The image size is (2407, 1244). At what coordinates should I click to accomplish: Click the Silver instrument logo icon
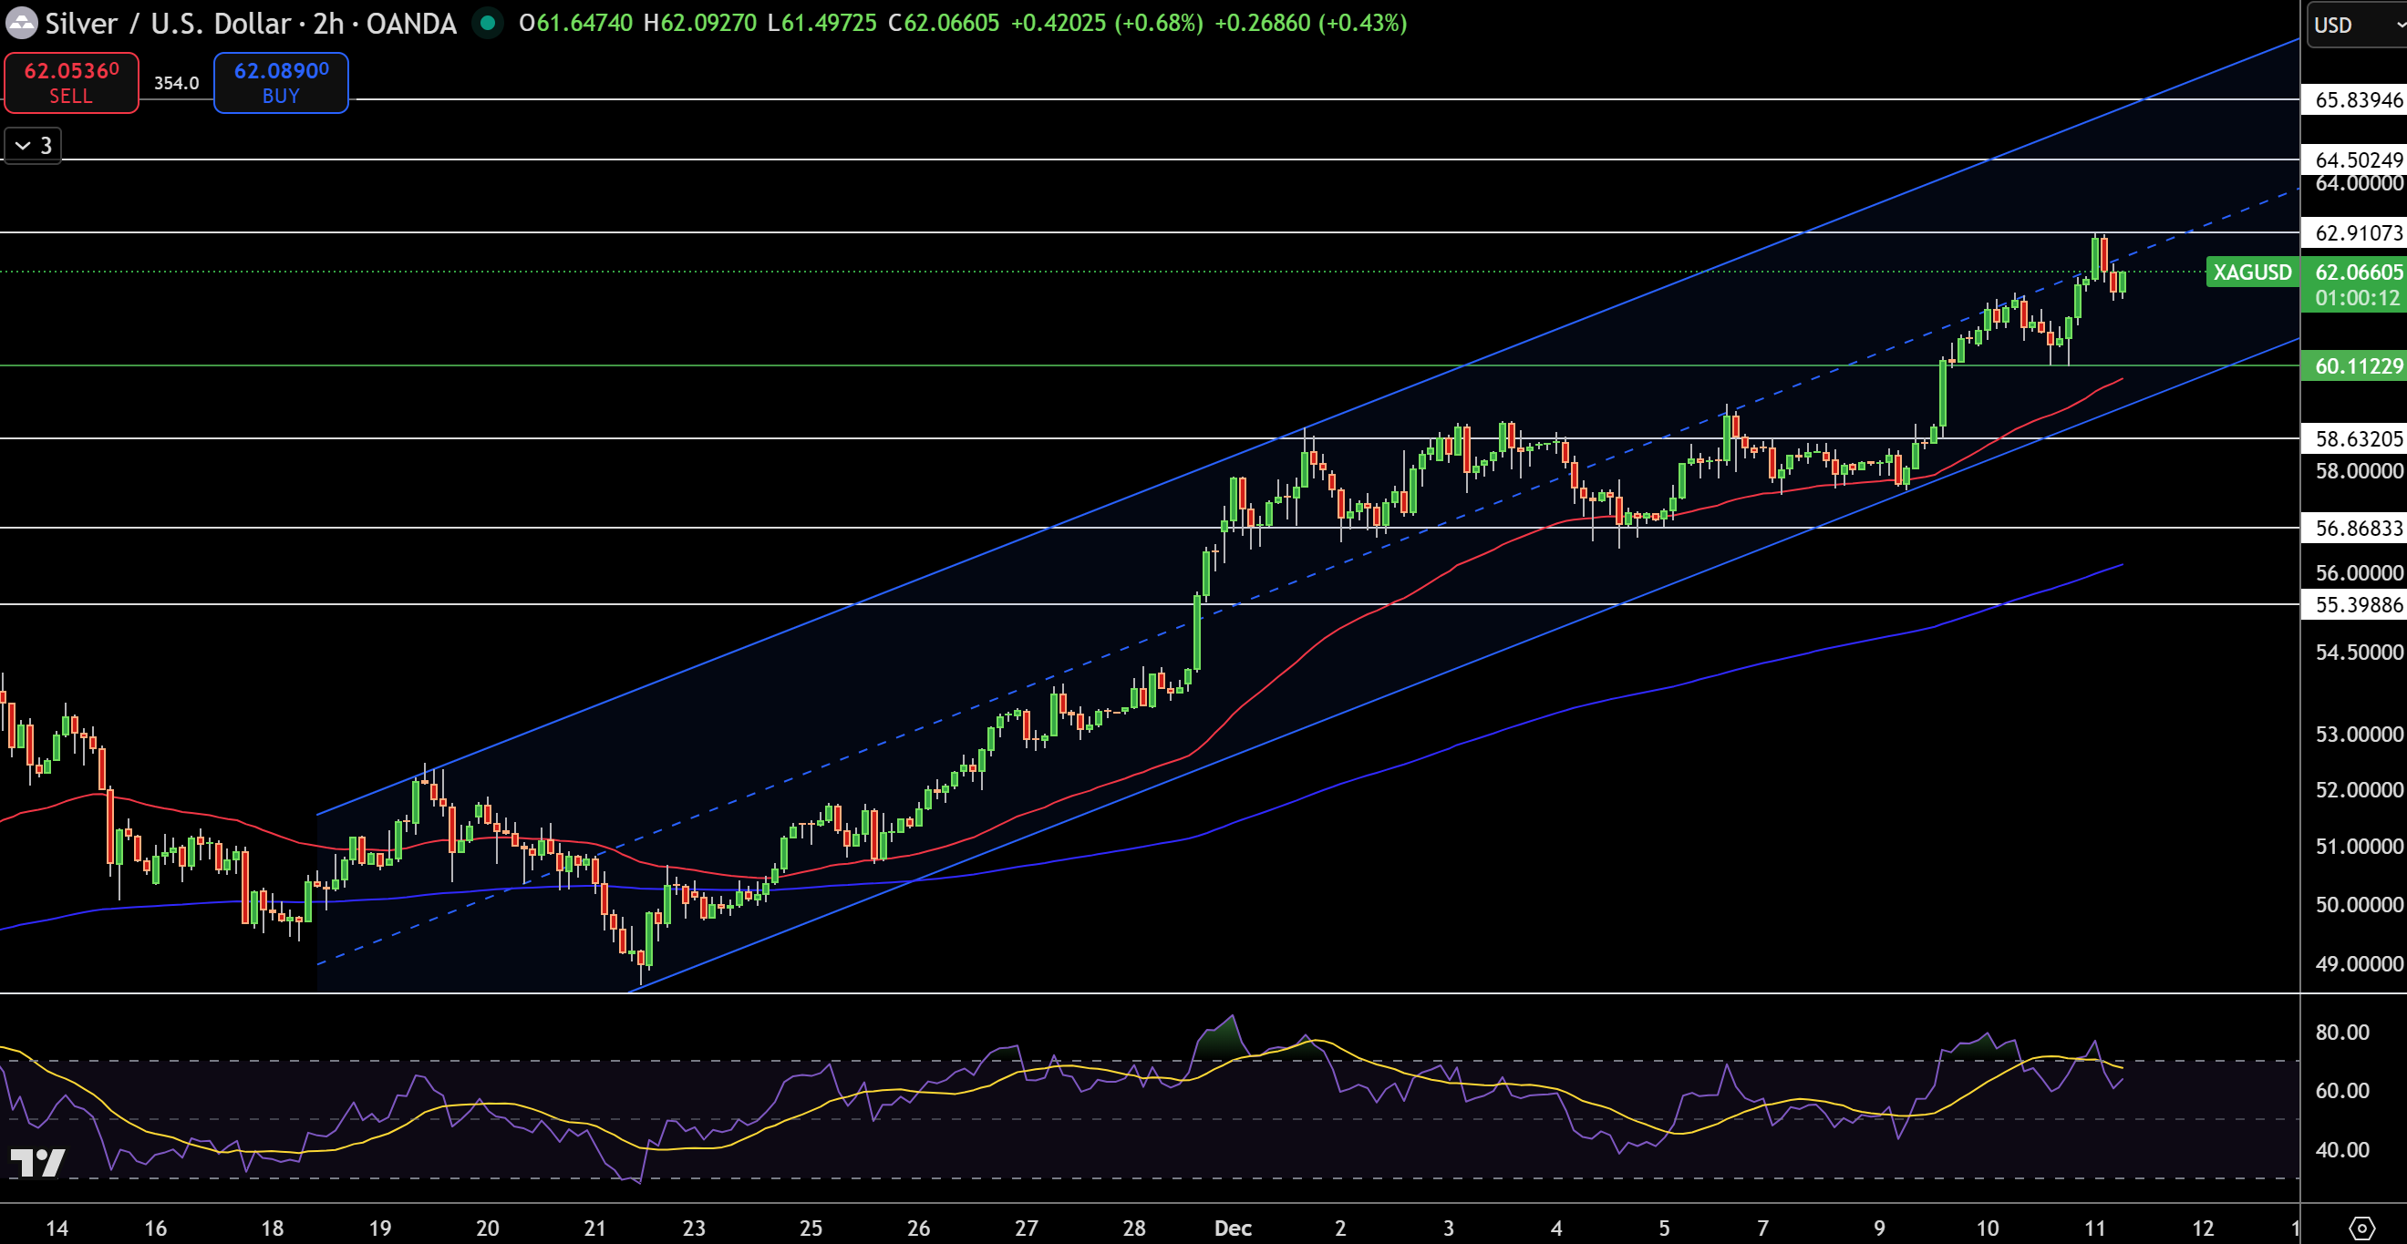21,24
